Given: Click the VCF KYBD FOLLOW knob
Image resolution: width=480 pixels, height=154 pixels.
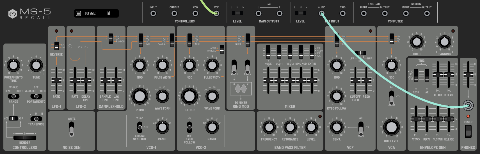Looking at the screenshot, I should pyautogui.click(x=337, y=96).
